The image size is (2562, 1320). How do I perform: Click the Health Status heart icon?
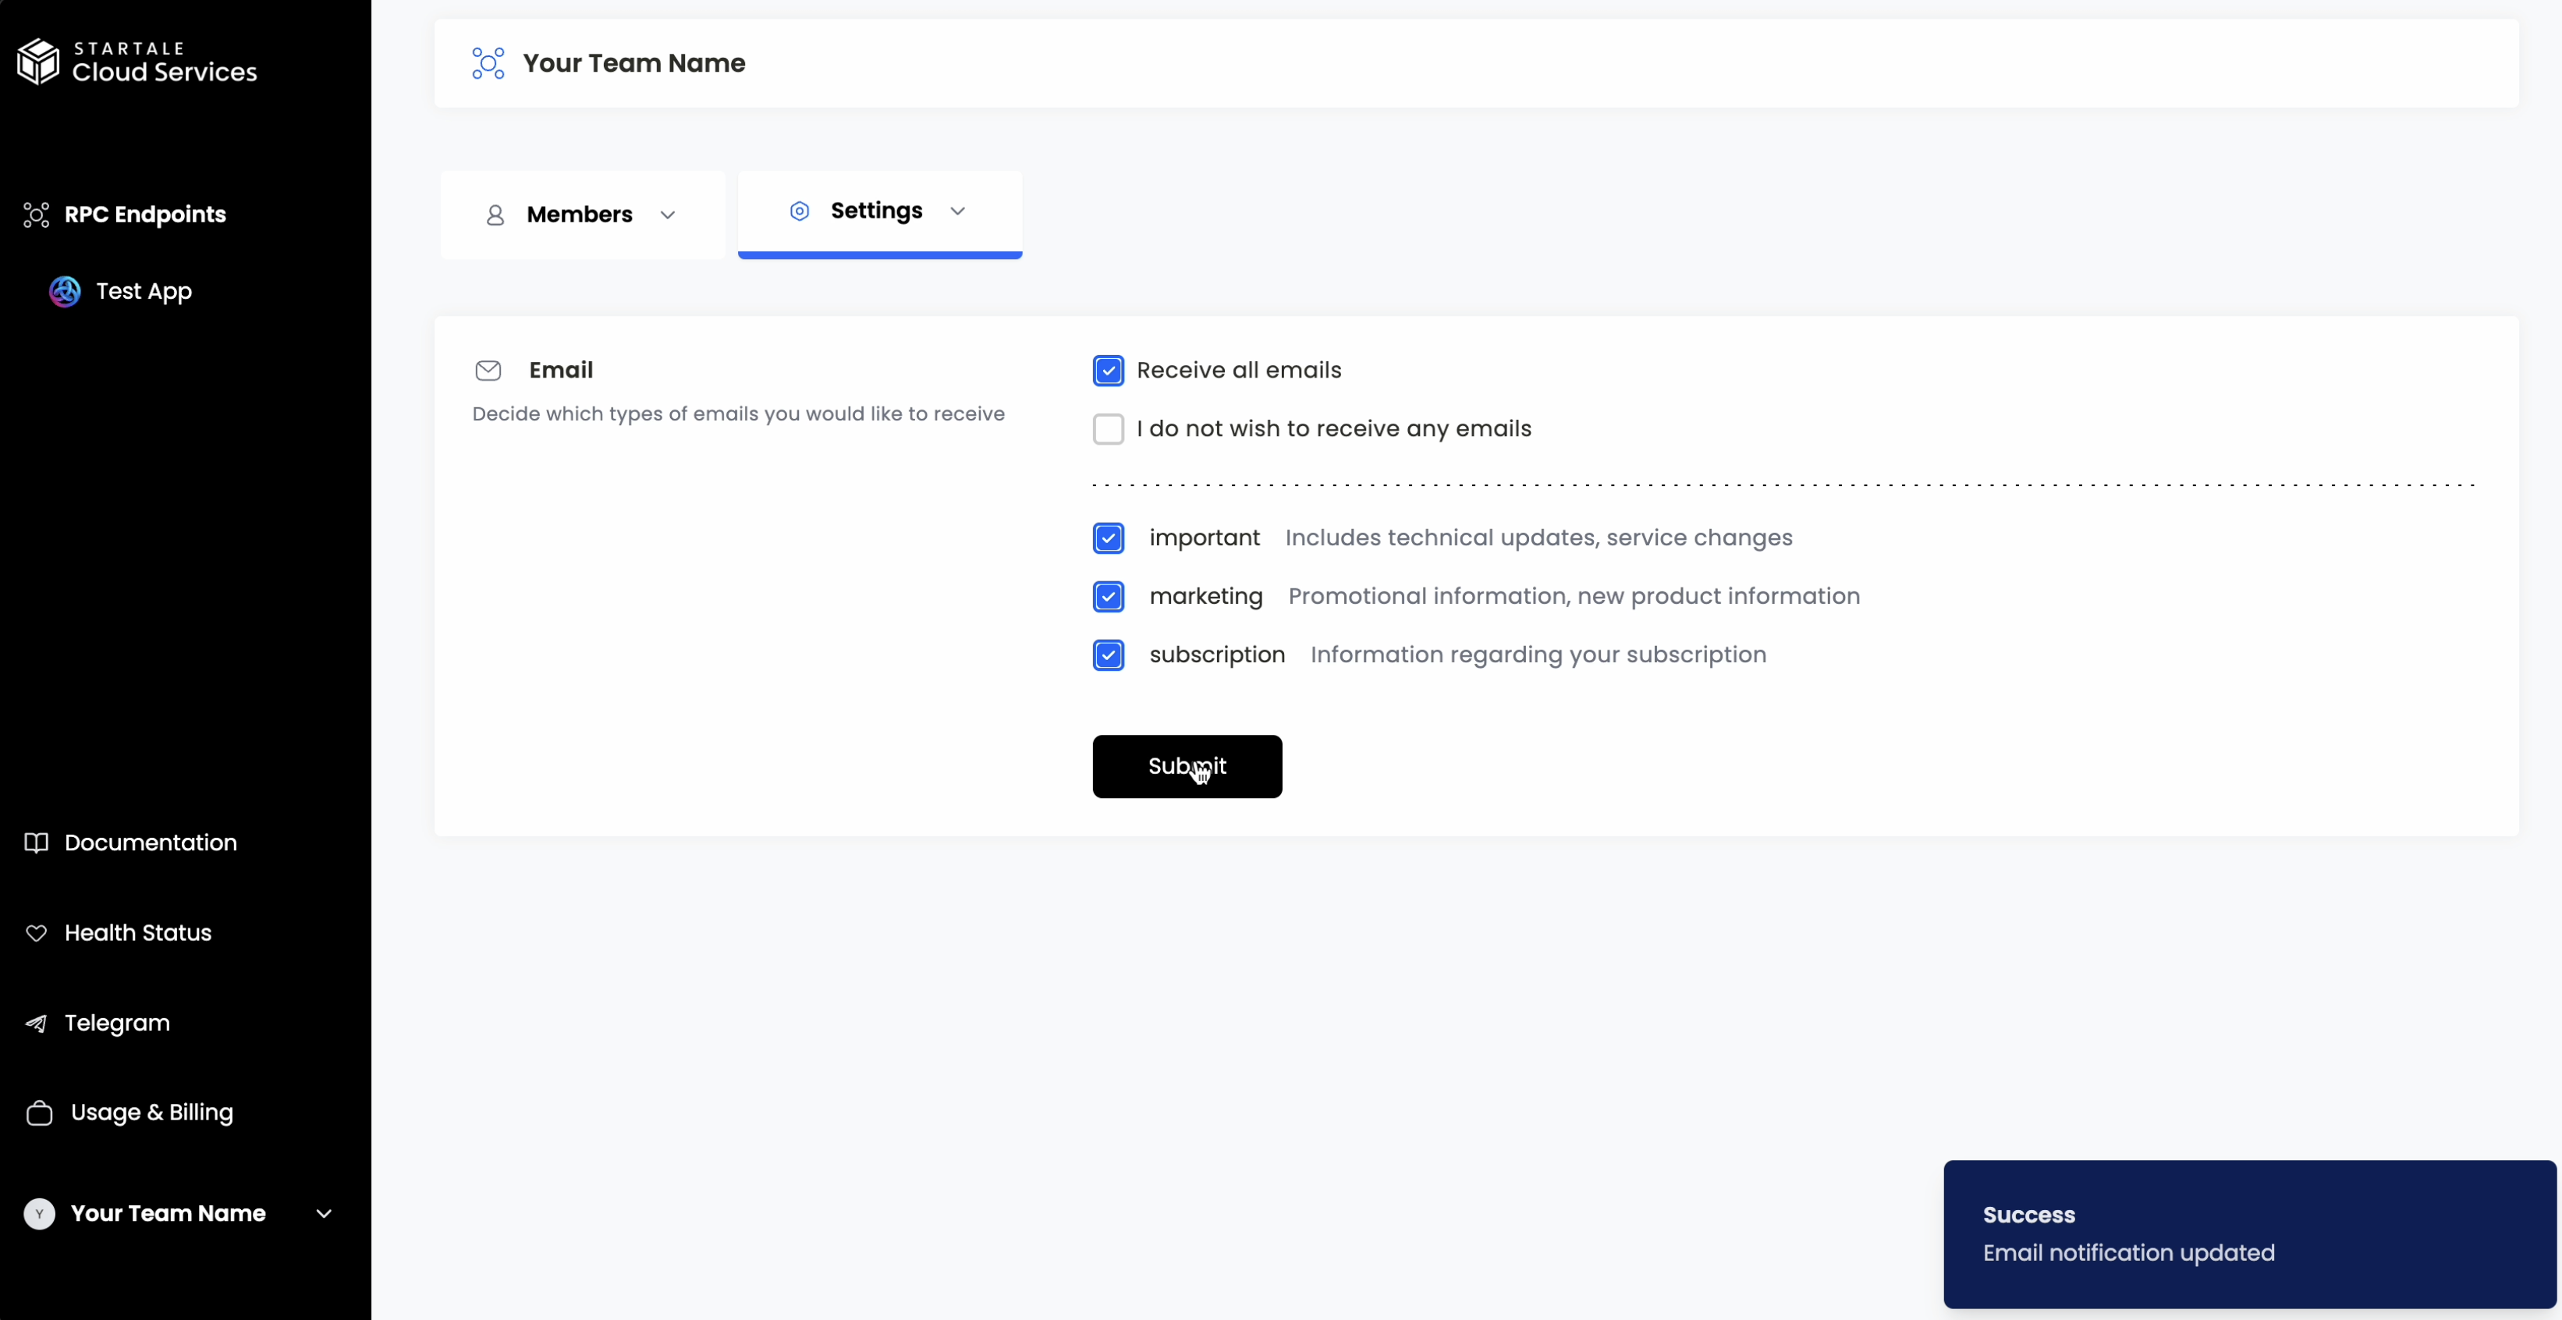37,933
